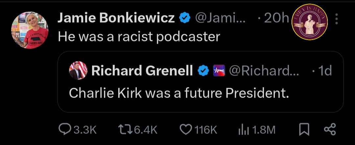The image size is (355, 145).
Task: Click Jamie Bonkiewicz's blue verified badge
Action: coord(185,19)
